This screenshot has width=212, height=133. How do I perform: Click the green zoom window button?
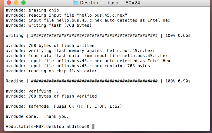pyautogui.click(x=24, y=2)
